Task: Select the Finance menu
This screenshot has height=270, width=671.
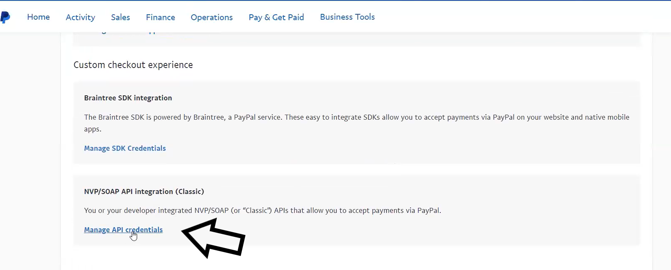Action: (161, 17)
